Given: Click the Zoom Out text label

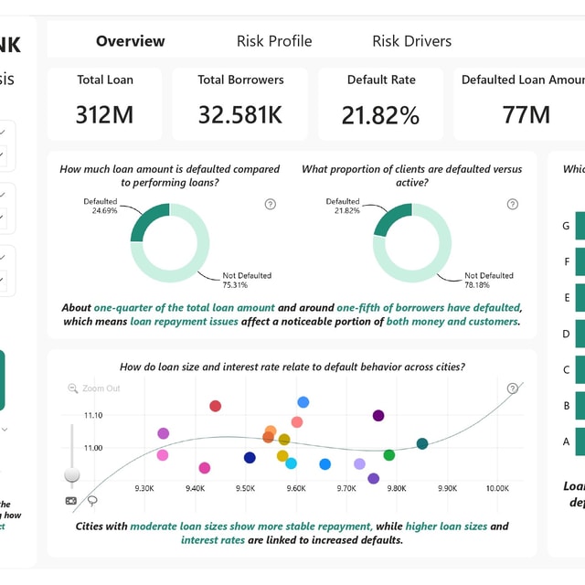Looking at the screenshot, I should pos(101,388).
